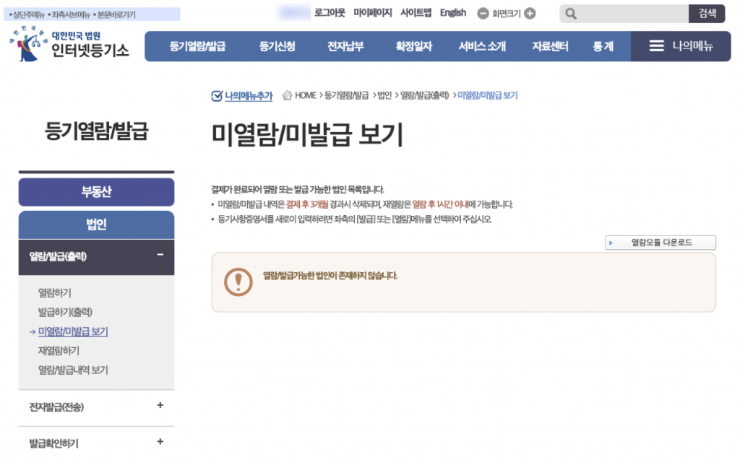Open 등기신청 main menu
This screenshot has width=740, height=457.
[x=277, y=46]
